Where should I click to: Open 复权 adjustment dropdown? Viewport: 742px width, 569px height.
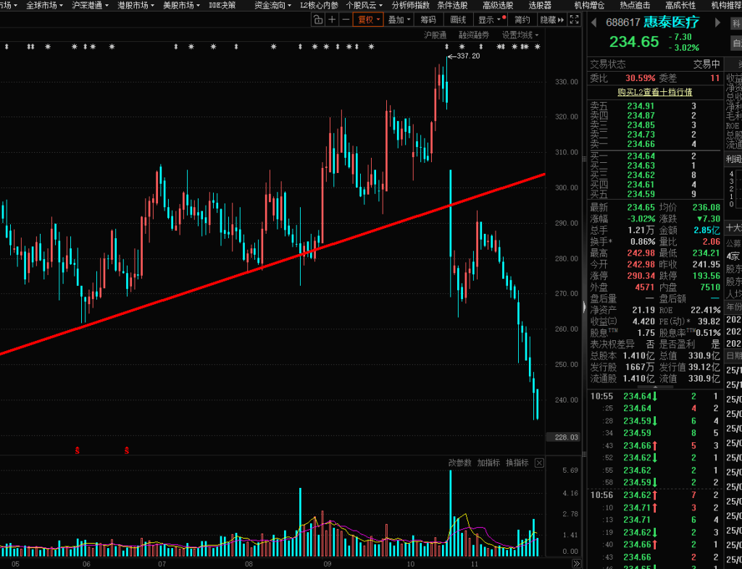point(367,20)
